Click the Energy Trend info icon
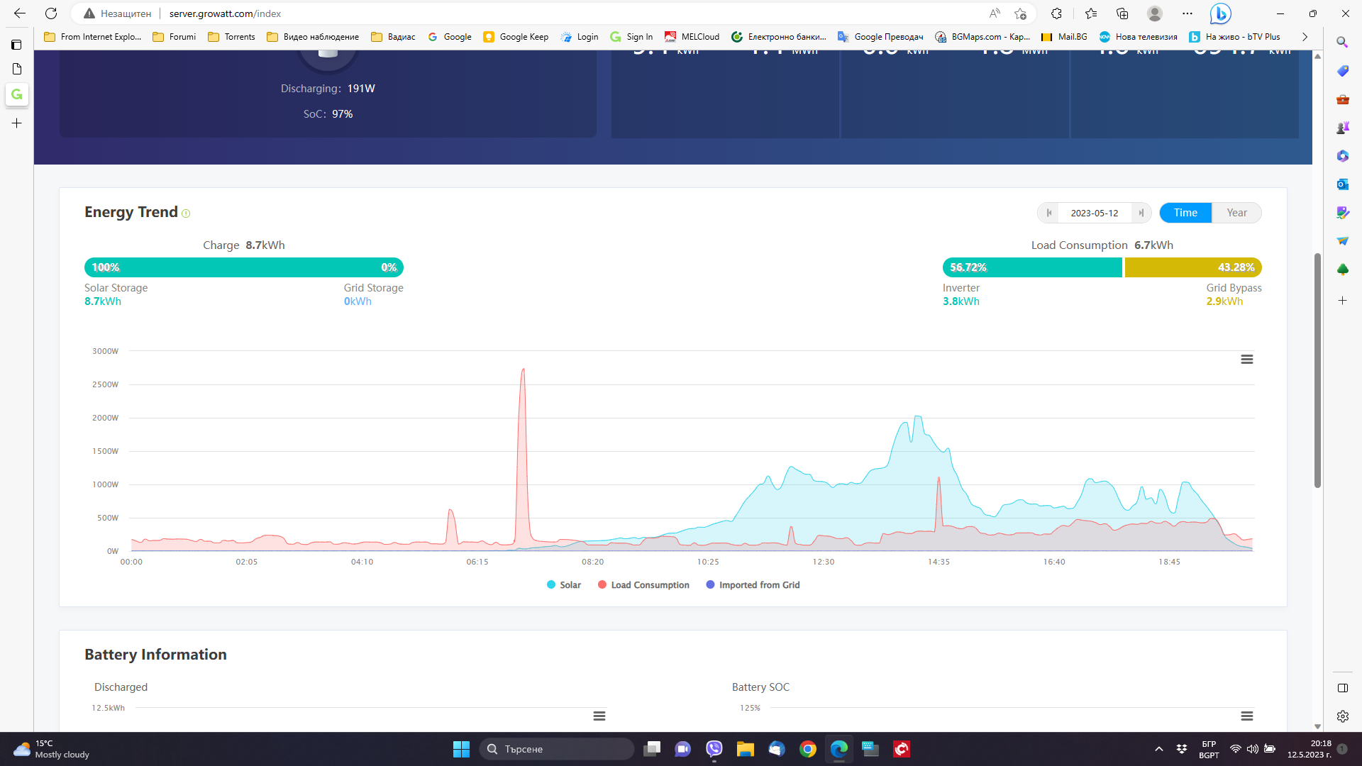The height and width of the screenshot is (766, 1362). pos(186,213)
